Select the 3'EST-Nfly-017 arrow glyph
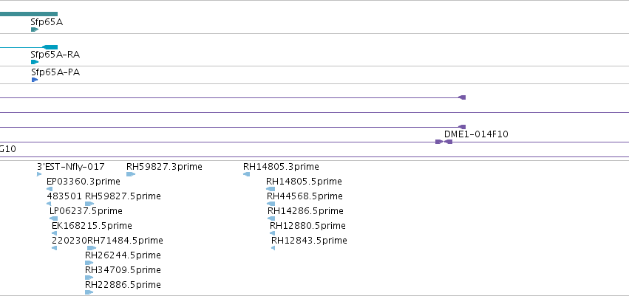 click(x=39, y=174)
